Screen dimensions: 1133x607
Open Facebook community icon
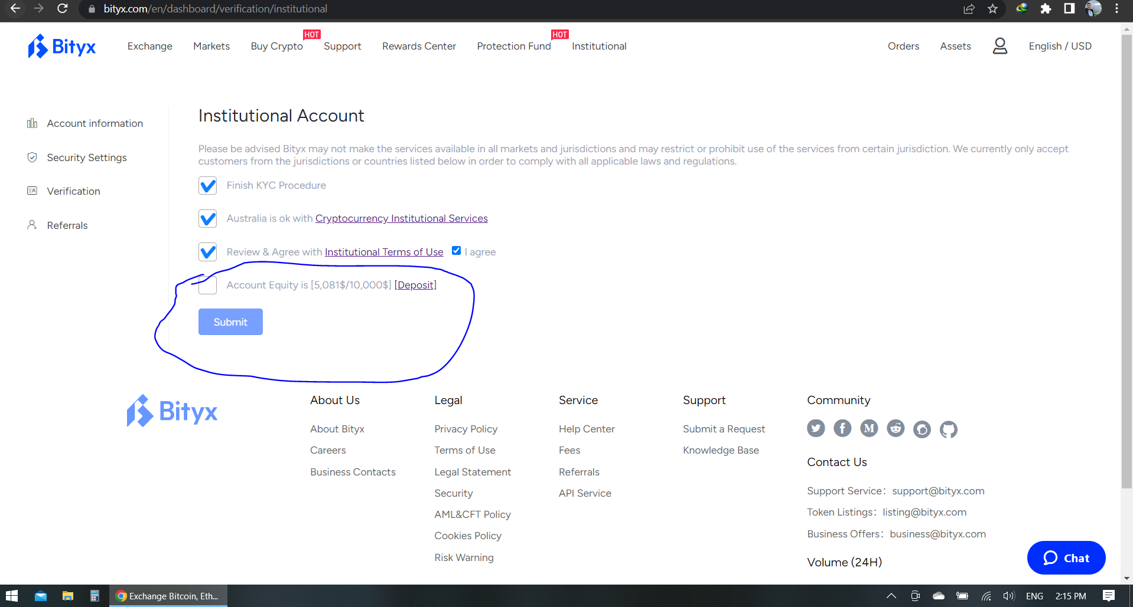[x=842, y=429]
